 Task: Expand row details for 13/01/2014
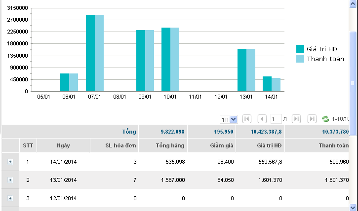[10, 180]
